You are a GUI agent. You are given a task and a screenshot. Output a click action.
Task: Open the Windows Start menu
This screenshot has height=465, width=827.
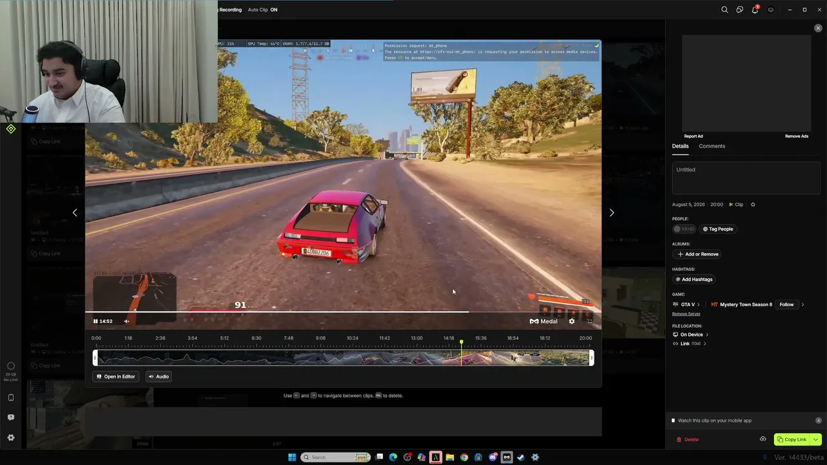coord(292,457)
